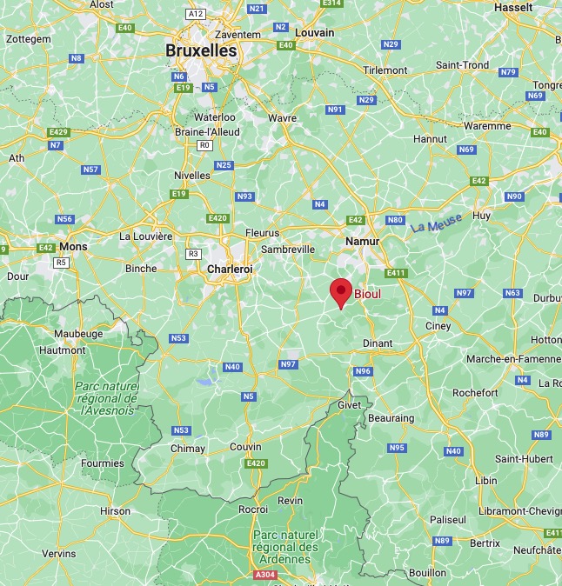Select the R0 ring road badge
Image resolution: width=562 pixels, height=586 pixels.
(x=204, y=145)
